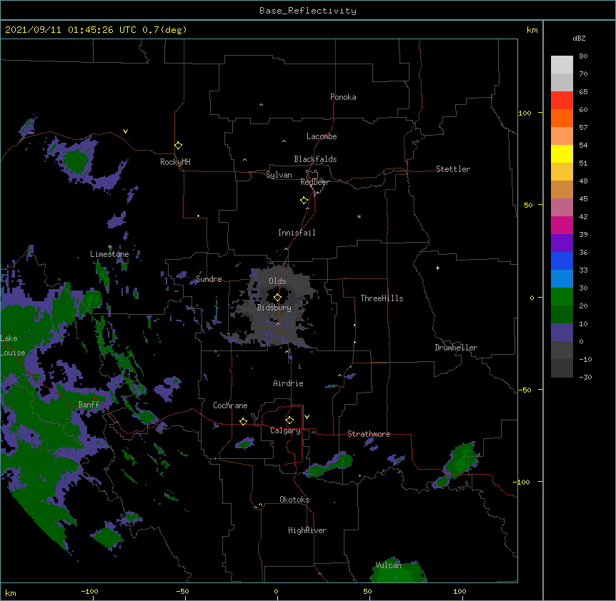Image resolution: width=616 pixels, height=601 pixels.
Task: Click the Banff town label
Action: point(89,405)
